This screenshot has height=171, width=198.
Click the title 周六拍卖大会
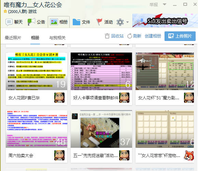point(21,155)
